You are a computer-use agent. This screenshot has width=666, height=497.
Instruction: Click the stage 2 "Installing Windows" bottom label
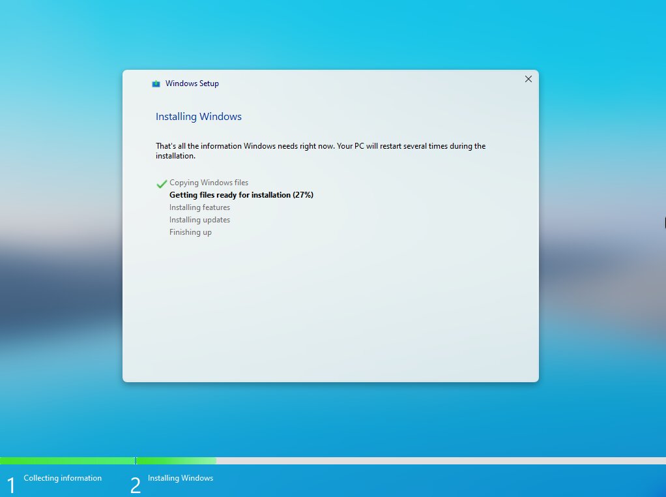click(181, 478)
